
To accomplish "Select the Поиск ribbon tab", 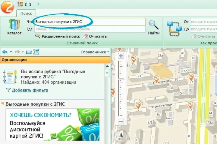I will (x=26, y=13).
